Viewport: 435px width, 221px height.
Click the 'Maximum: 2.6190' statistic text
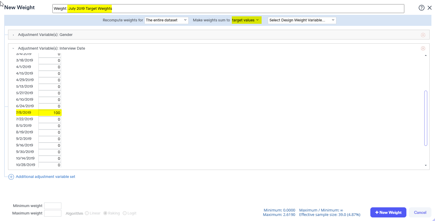279,214
